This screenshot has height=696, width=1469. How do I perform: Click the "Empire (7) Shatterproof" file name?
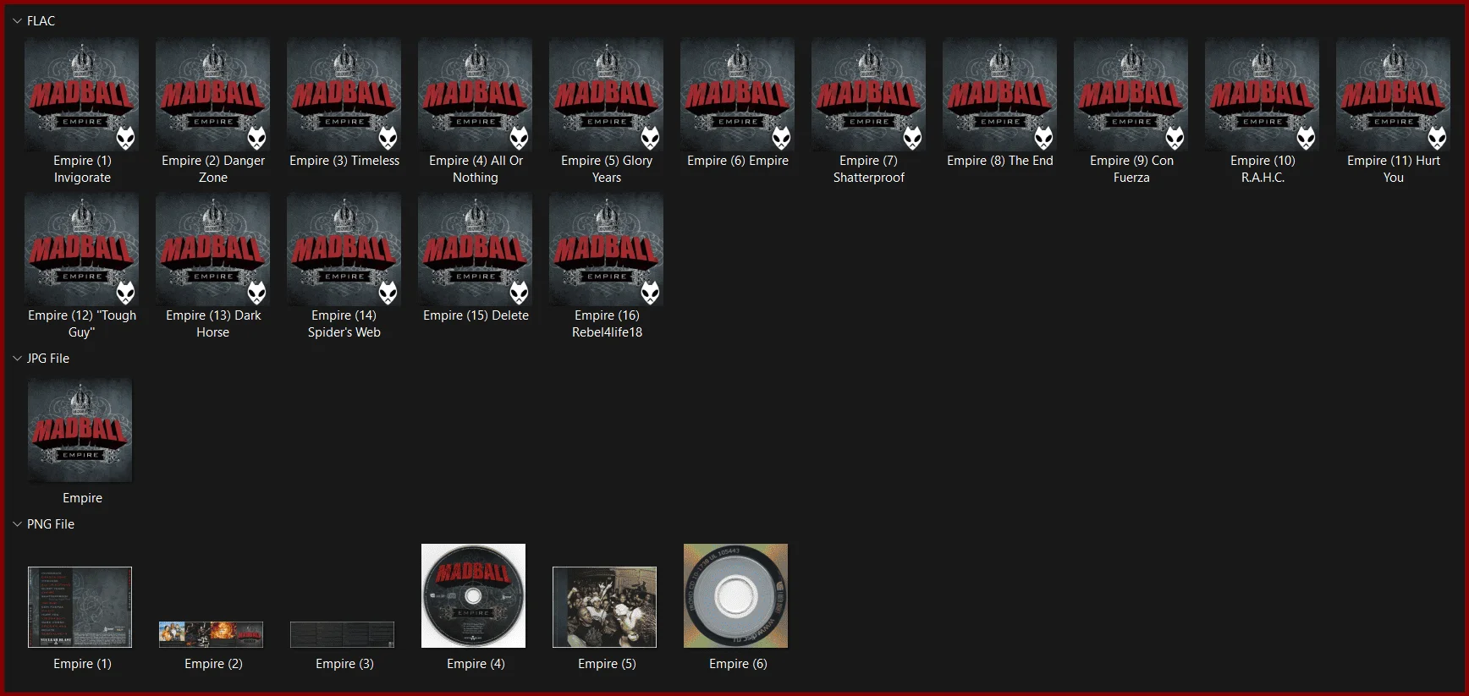click(x=869, y=169)
